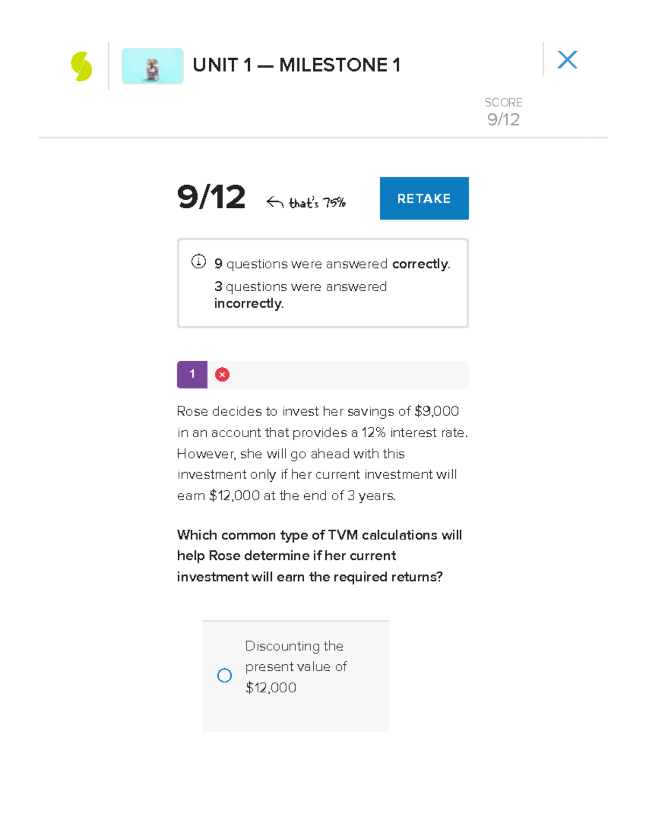Select the purple question 1 number badge

tap(192, 375)
